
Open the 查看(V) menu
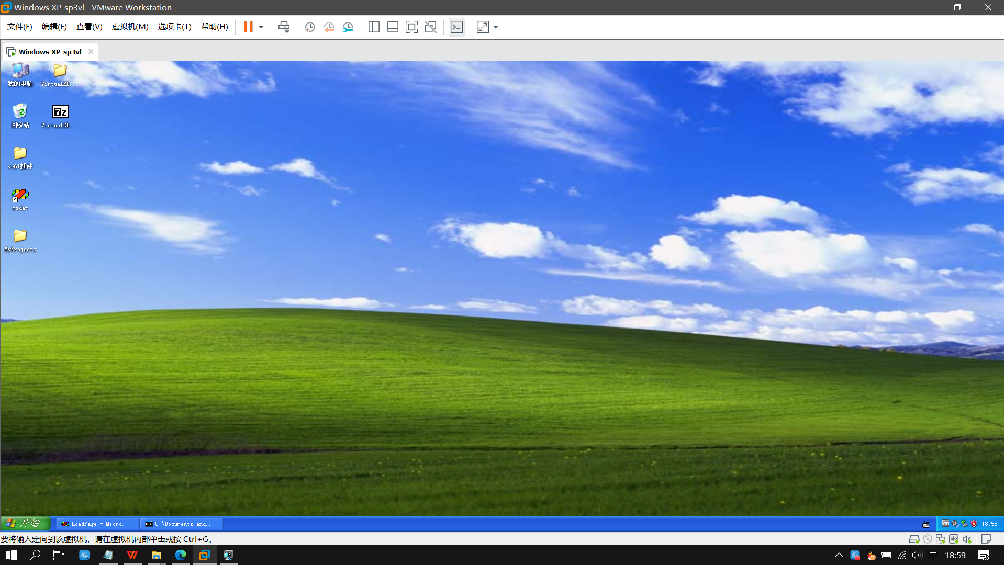tap(90, 27)
